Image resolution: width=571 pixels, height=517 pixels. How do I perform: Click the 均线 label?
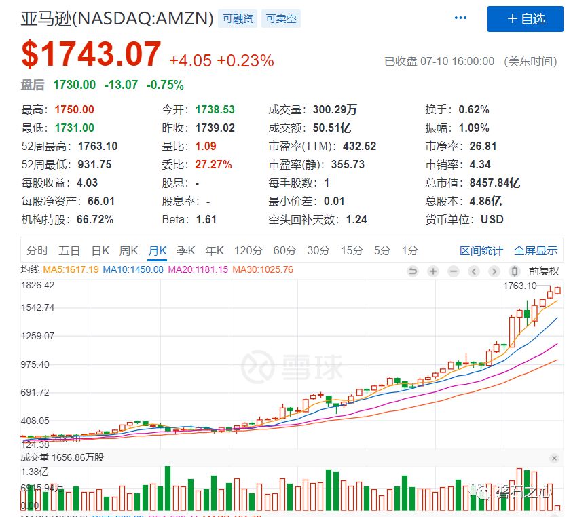pos(31,269)
